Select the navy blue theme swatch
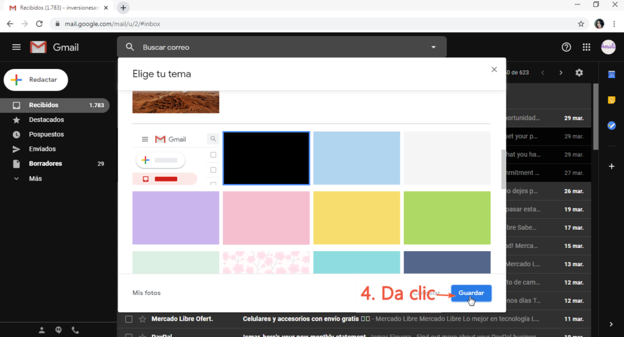The height and width of the screenshot is (337, 624). coord(447,262)
